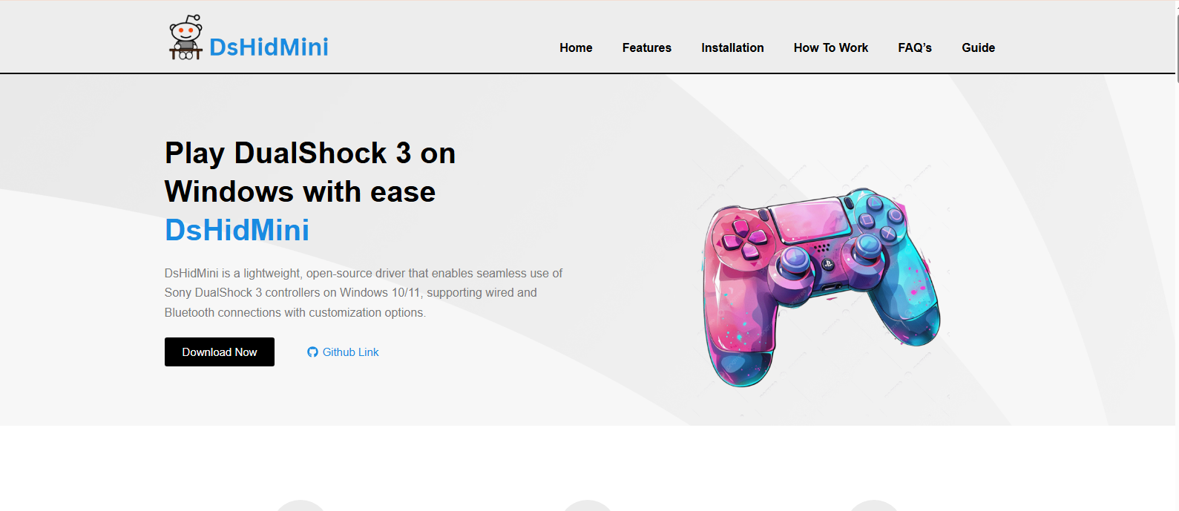Open the FAQ's page link

coord(915,47)
